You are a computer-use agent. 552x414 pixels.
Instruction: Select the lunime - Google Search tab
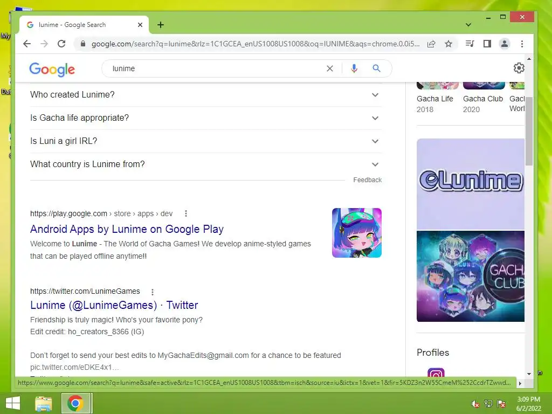tap(84, 25)
